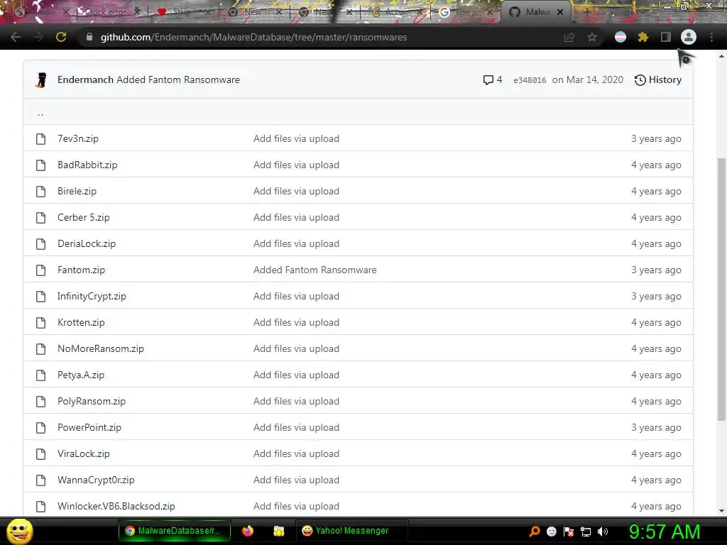
Task: Open the BadRabbit.zip file
Action: pos(87,165)
